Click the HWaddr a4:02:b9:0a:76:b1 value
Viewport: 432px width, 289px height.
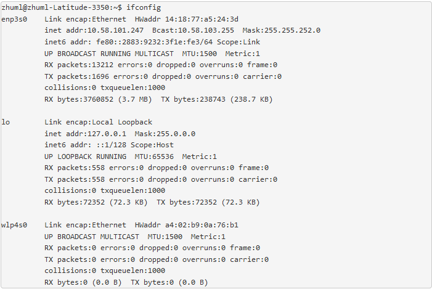187,225
